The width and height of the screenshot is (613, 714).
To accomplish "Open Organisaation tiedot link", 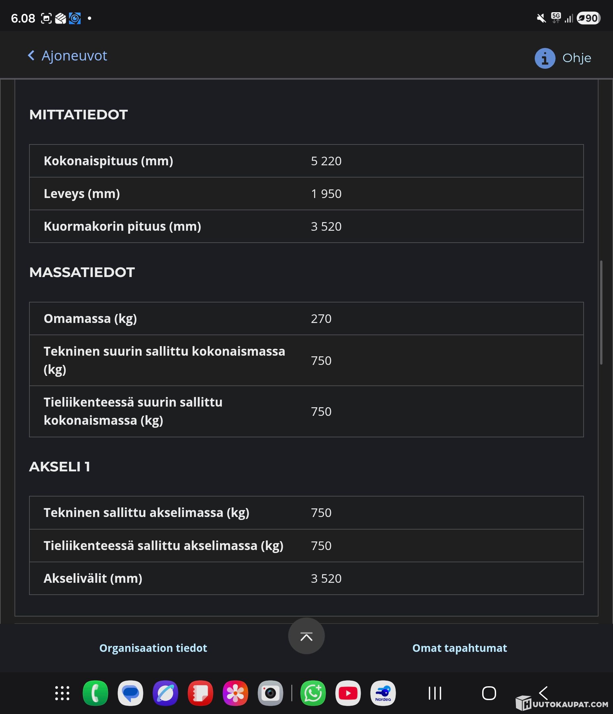I will [153, 648].
